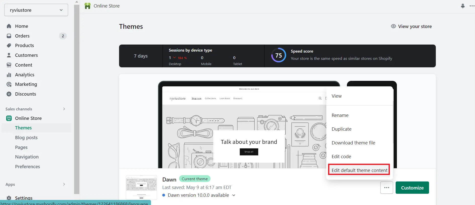Screen dimensions: 475x205
Task: Click the Current theme badge
Action: 195,179
